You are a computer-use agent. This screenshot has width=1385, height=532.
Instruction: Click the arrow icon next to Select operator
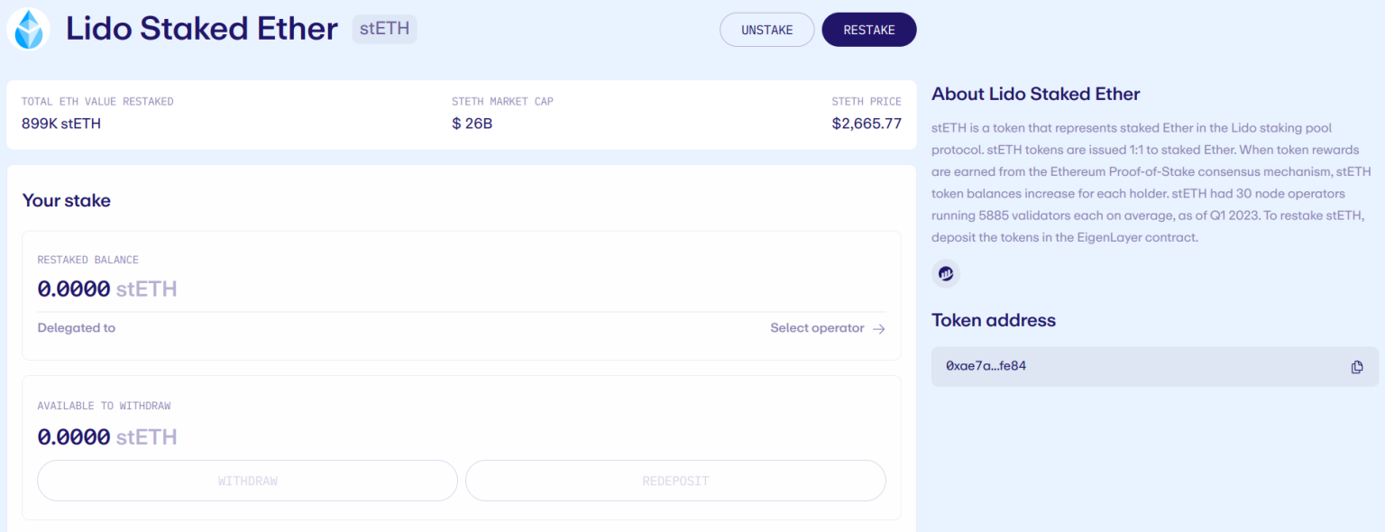pyautogui.click(x=879, y=329)
